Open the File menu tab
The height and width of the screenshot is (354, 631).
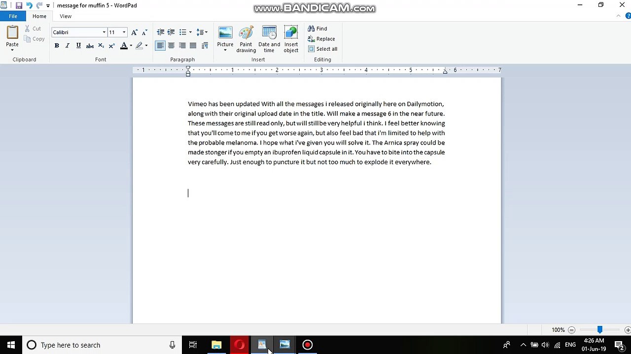[x=13, y=16]
